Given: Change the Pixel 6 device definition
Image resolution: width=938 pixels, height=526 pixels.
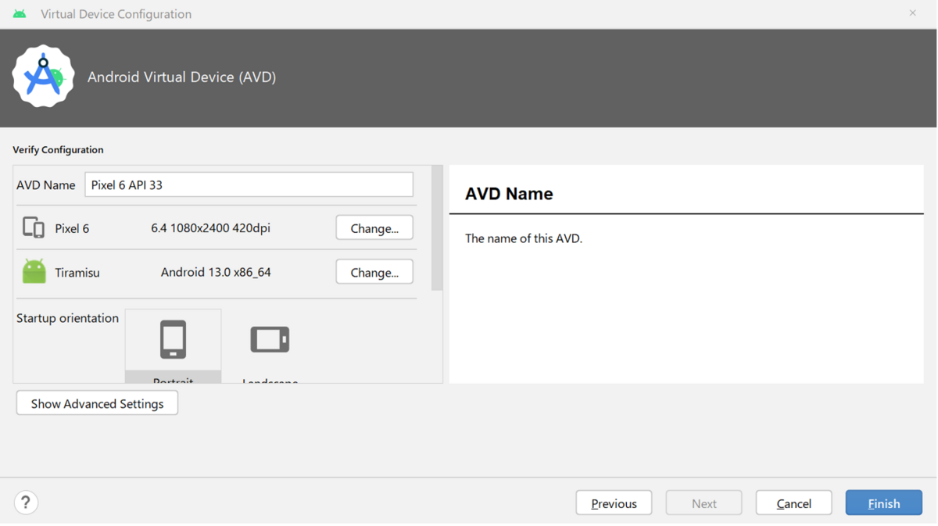Looking at the screenshot, I should point(374,228).
